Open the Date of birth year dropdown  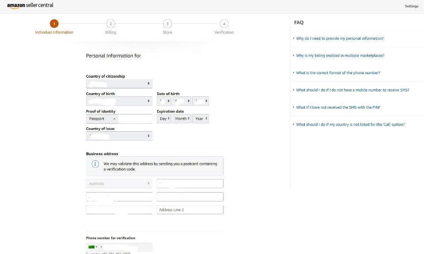201,101
